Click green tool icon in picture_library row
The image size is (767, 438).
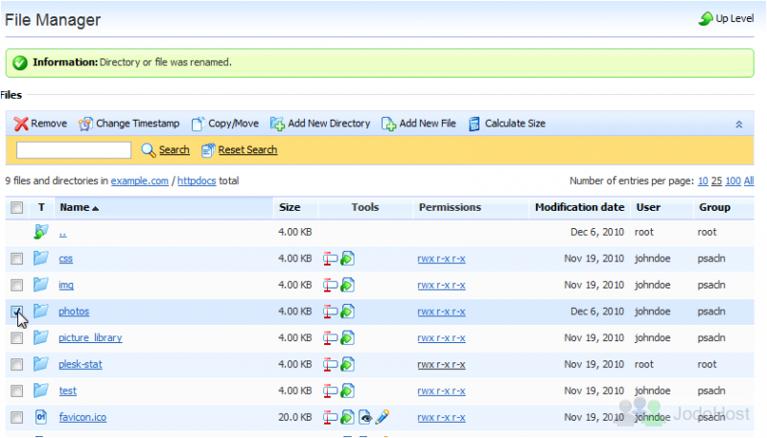[x=347, y=337]
